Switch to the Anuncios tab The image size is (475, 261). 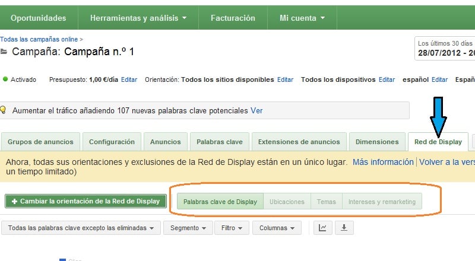(166, 142)
